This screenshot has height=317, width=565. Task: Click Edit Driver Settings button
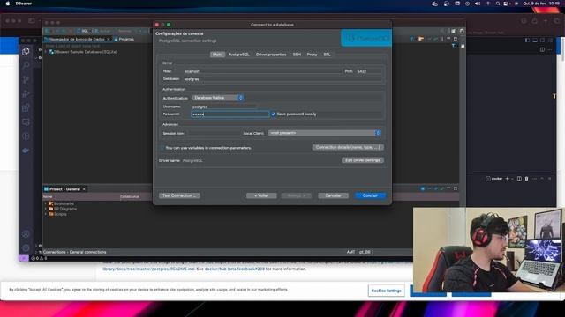[x=363, y=160]
